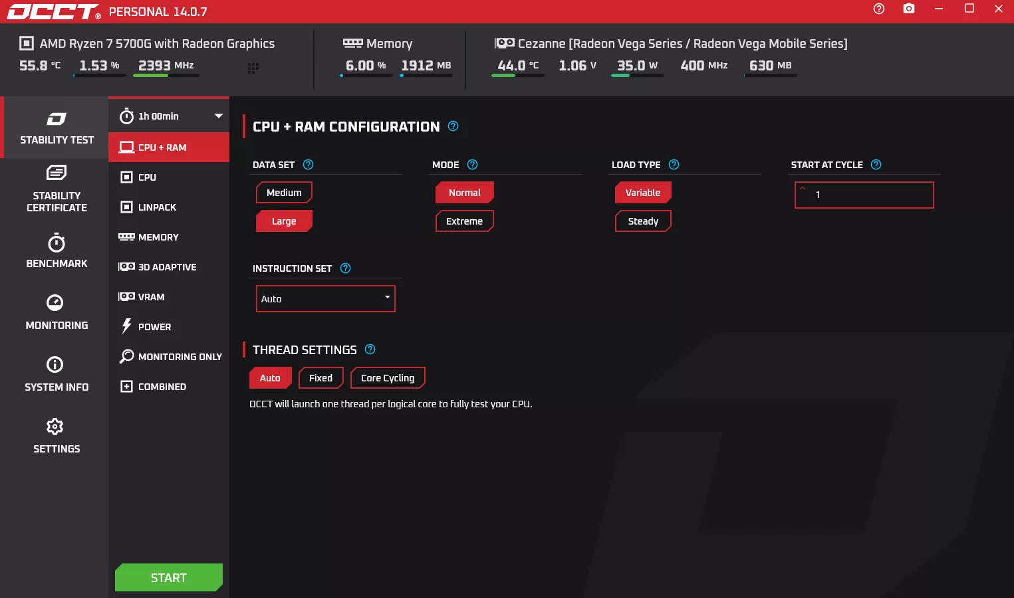Increase Start at Cycle with up arrow
The image size is (1014, 598).
[803, 189]
